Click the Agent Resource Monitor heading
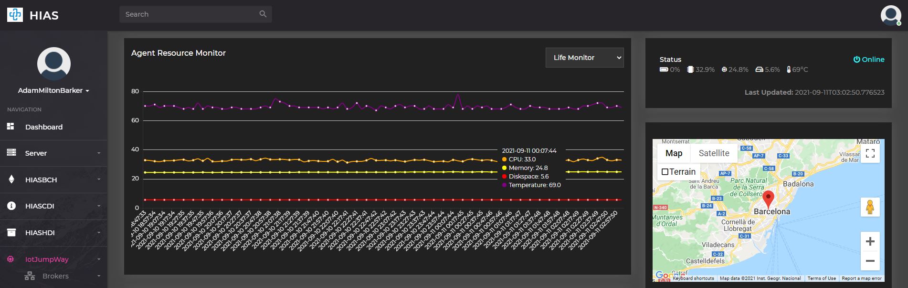Image resolution: width=908 pixels, height=288 pixels. (x=179, y=53)
